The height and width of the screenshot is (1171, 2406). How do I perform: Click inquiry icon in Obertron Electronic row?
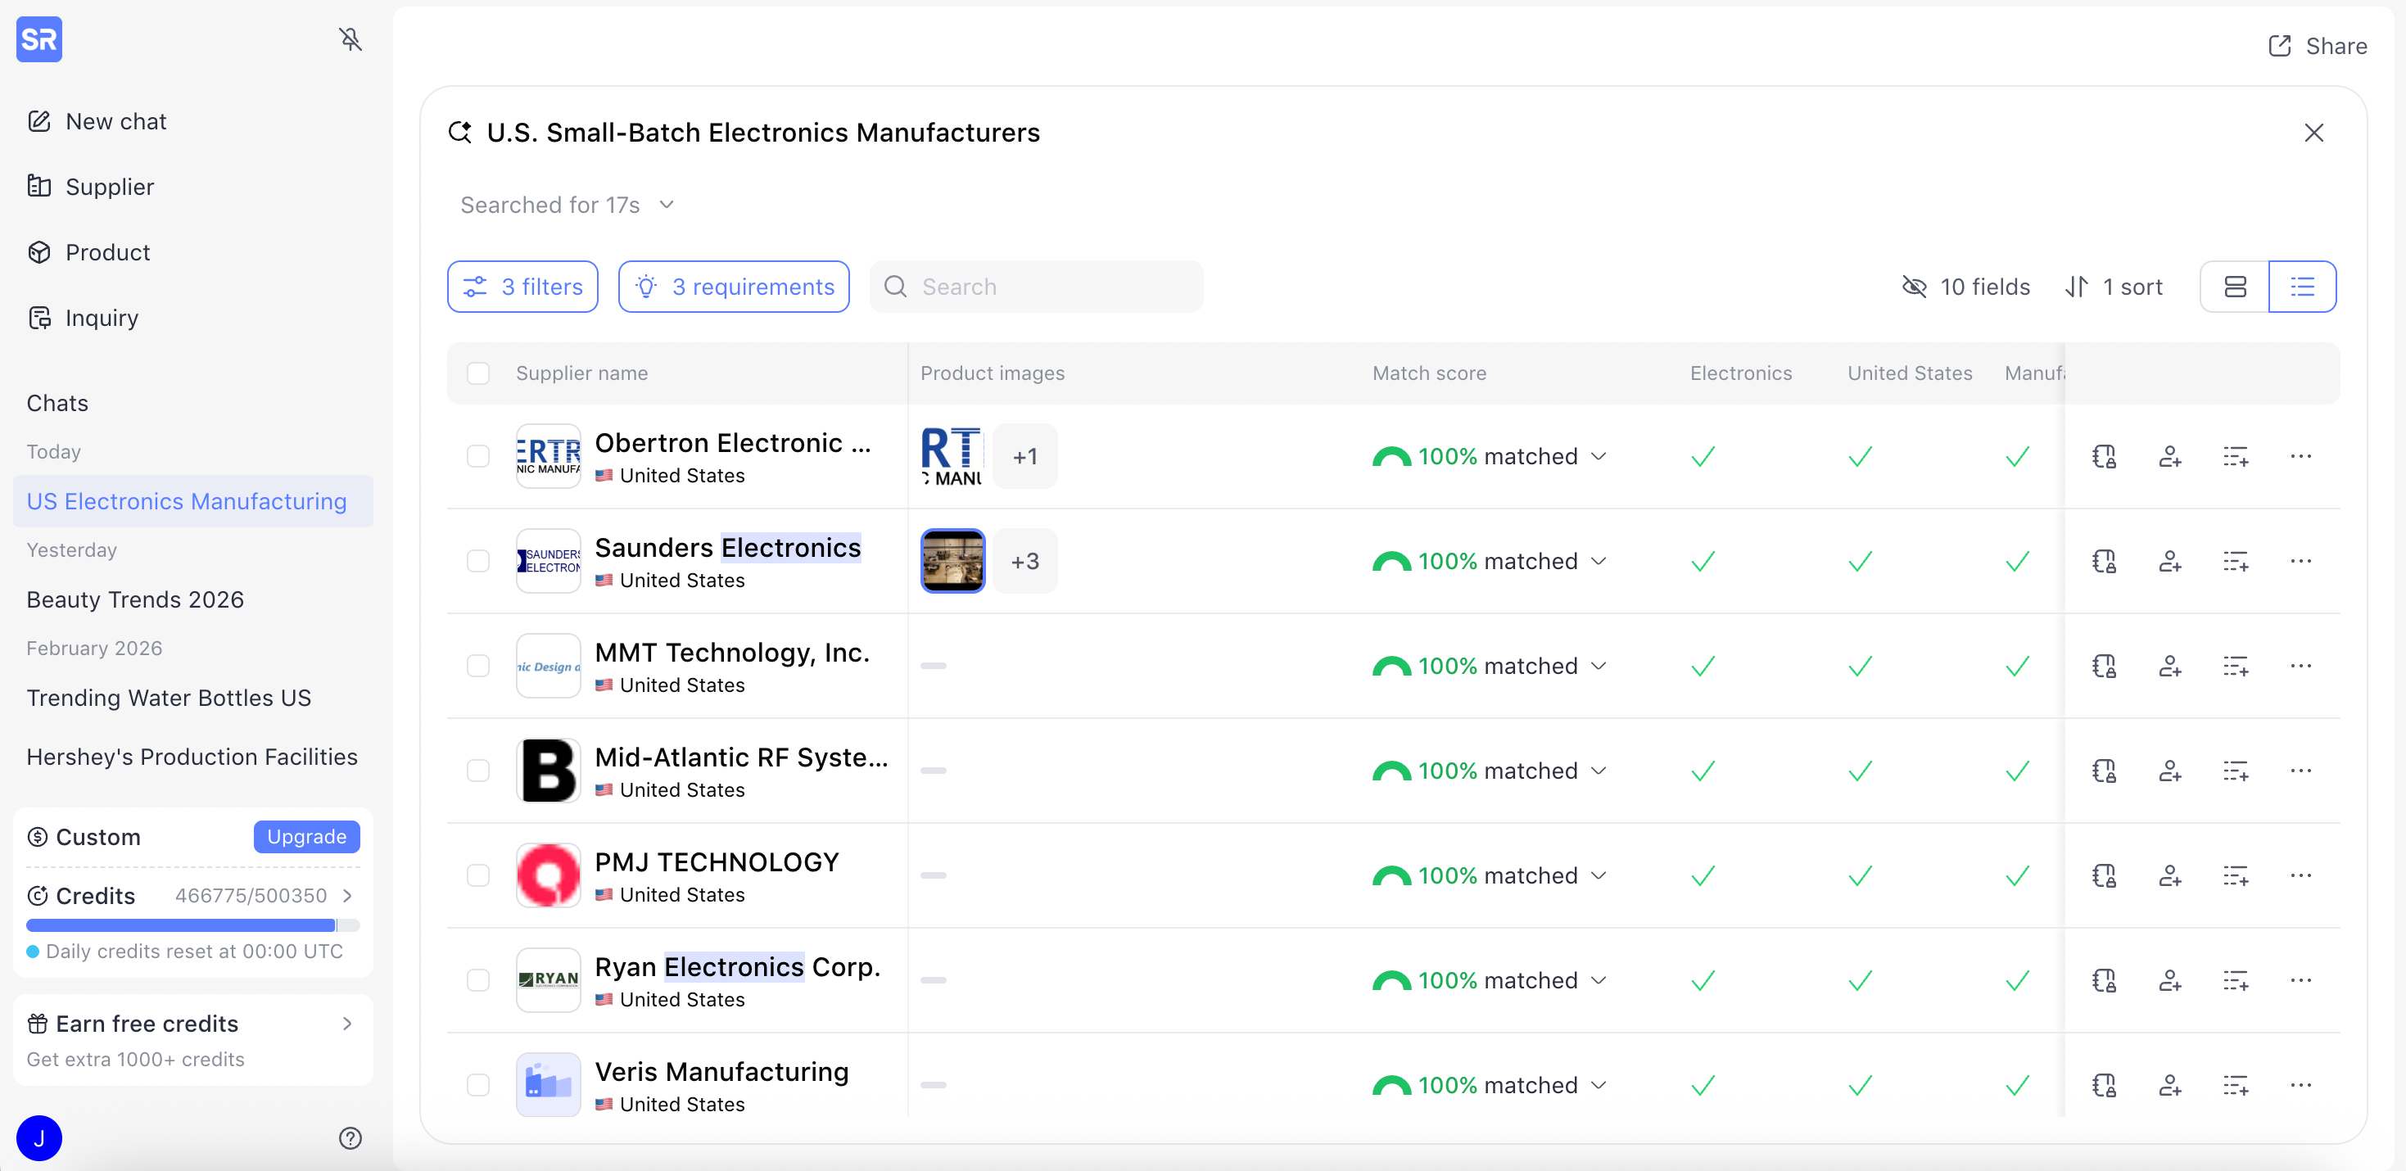click(2103, 457)
